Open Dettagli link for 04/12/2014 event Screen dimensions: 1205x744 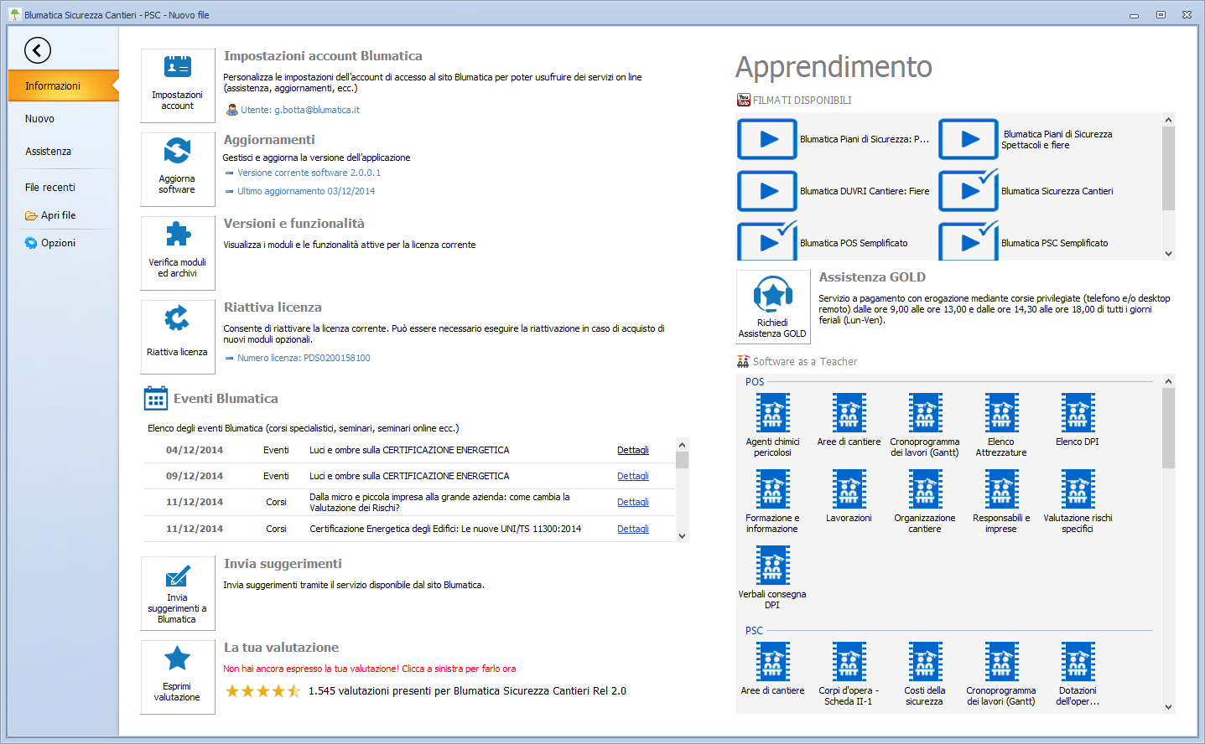click(x=632, y=450)
